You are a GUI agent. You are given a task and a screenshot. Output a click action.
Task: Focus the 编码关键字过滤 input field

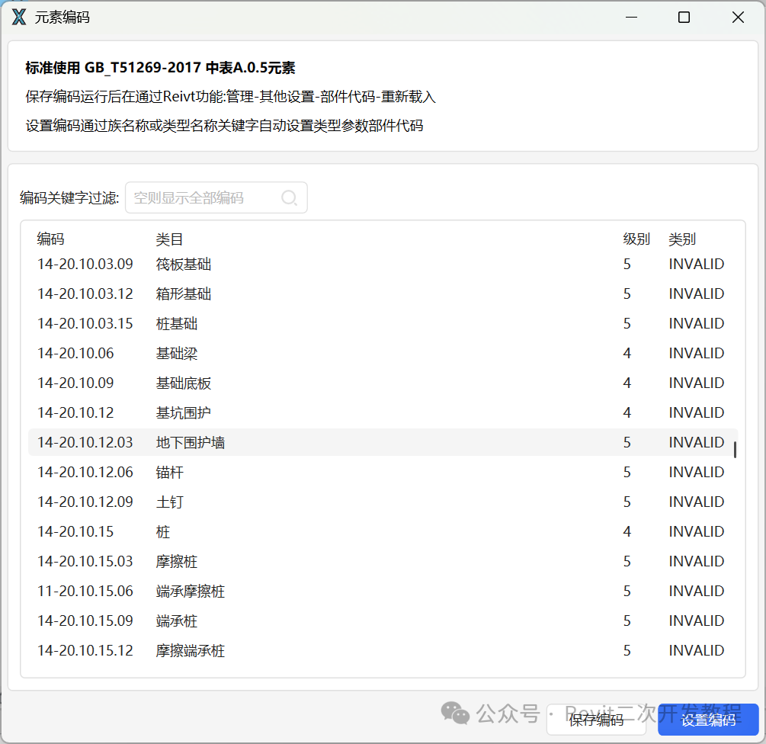[x=216, y=198]
